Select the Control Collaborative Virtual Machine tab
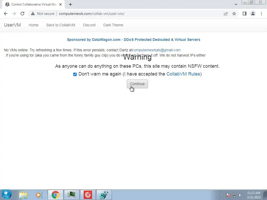 pos(33,4)
